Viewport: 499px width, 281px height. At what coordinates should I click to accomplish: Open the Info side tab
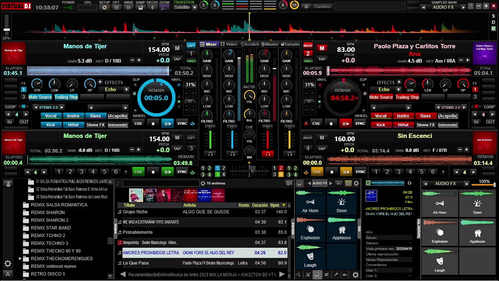point(359,228)
